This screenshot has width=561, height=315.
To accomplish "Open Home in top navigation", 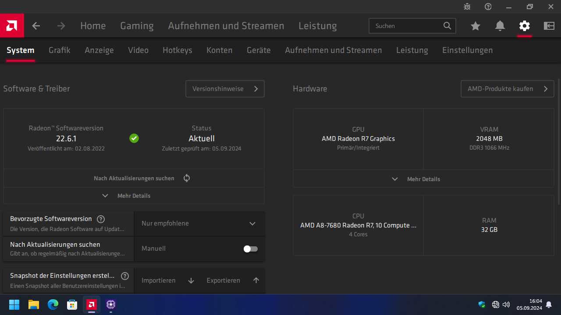I will coord(93,26).
